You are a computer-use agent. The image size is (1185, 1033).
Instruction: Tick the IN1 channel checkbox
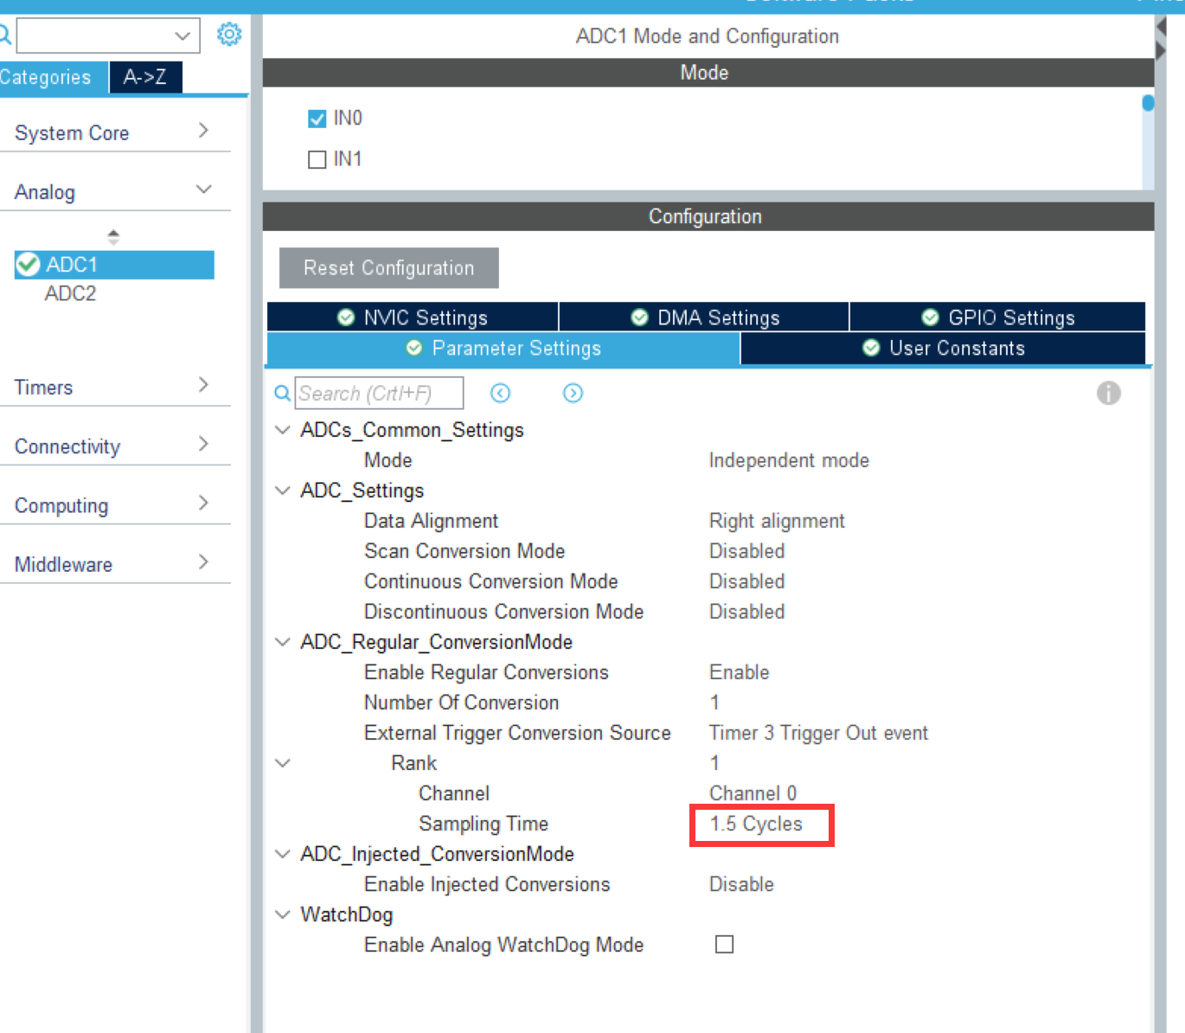(x=317, y=159)
